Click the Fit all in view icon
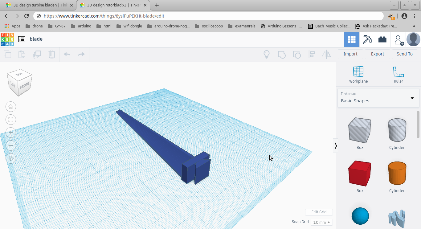The width and height of the screenshot is (421, 229). (11, 120)
